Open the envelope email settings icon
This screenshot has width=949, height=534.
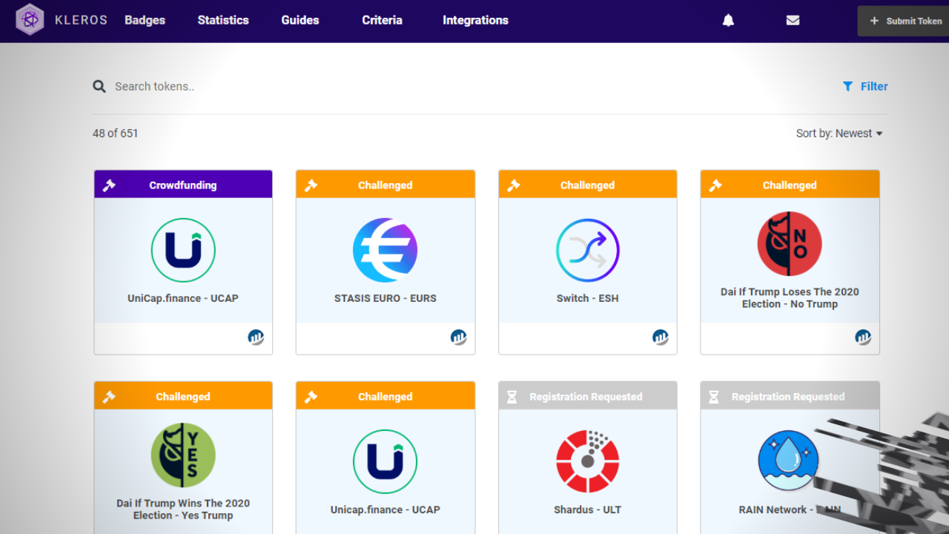[x=793, y=21]
